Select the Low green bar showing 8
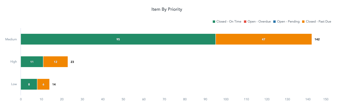The height and width of the screenshot is (109, 338). (x=29, y=84)
